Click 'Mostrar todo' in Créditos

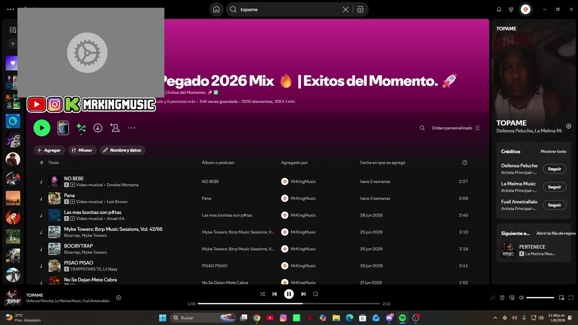click(x=553, y=152)
